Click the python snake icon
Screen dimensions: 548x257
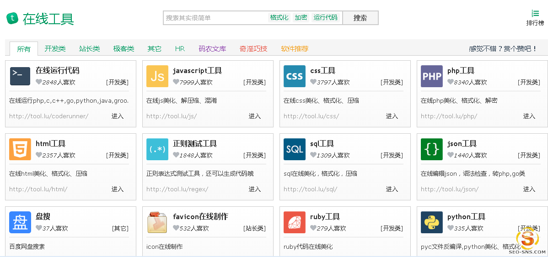[x=432, y=222]
